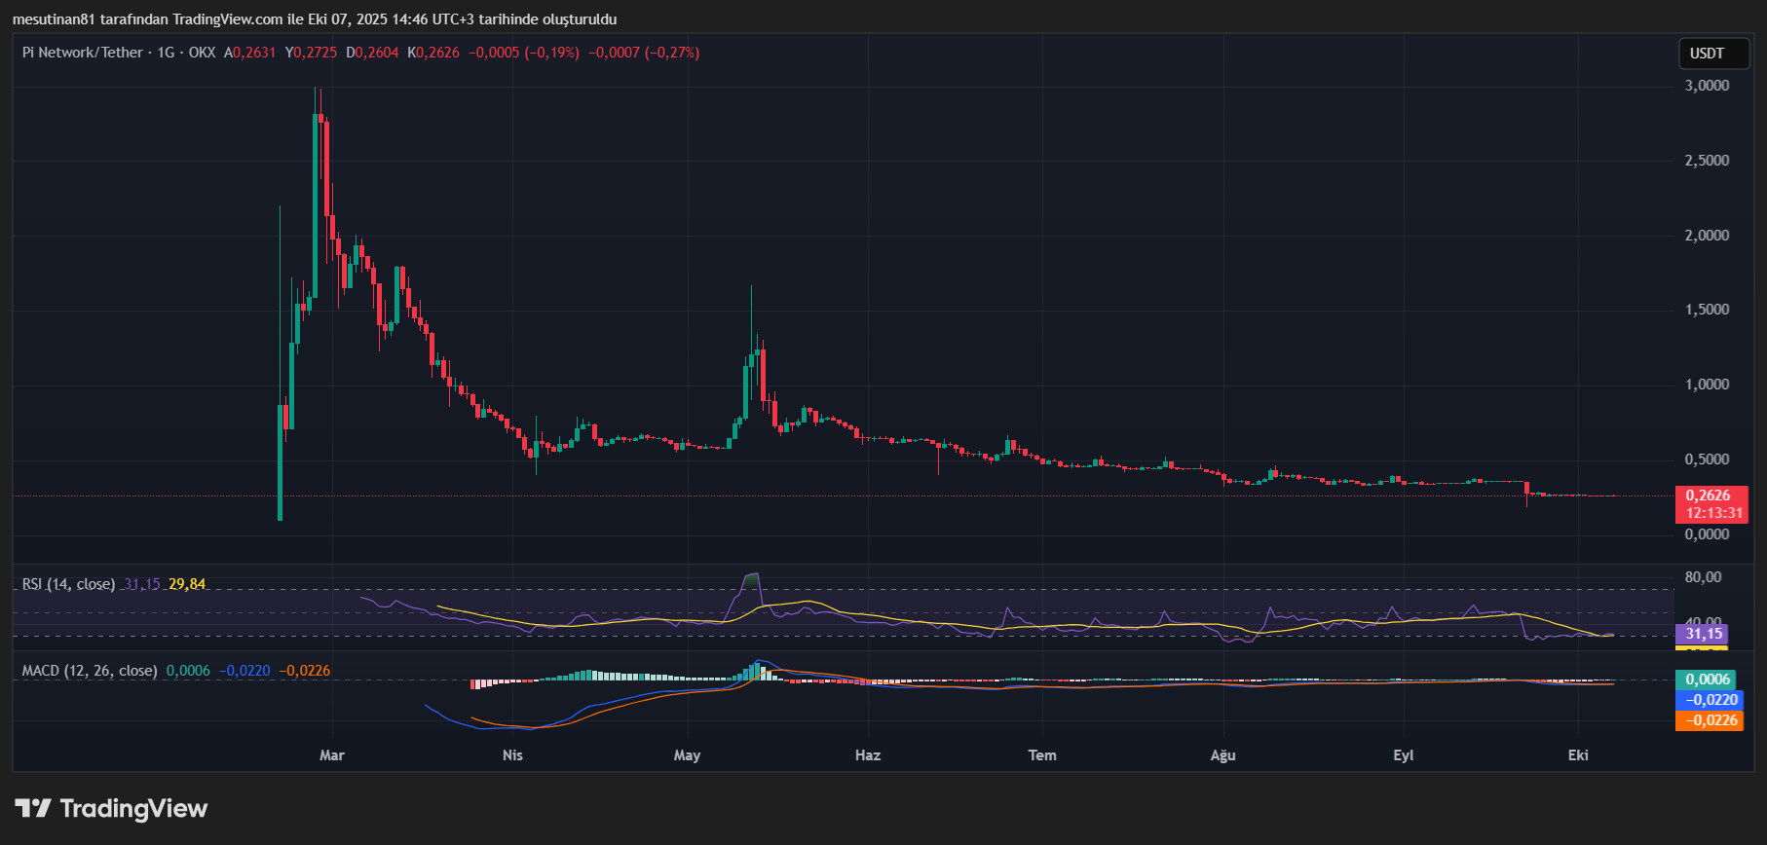1767x845 pixels.
Task: Select the RSI (14, close) indicator legend
Action: [68, 584]
